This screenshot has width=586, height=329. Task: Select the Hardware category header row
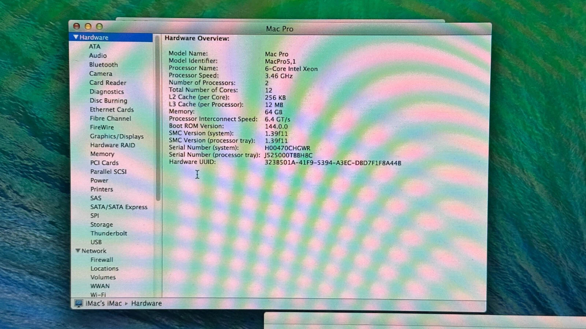(x=111, y=37)
